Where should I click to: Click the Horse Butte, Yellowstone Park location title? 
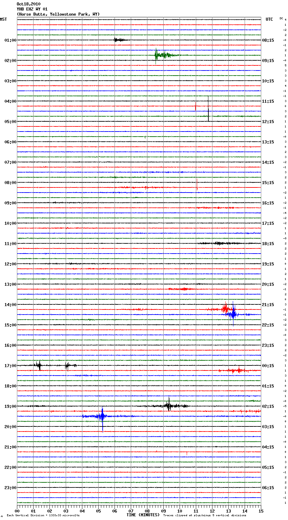tap(58, 14)
